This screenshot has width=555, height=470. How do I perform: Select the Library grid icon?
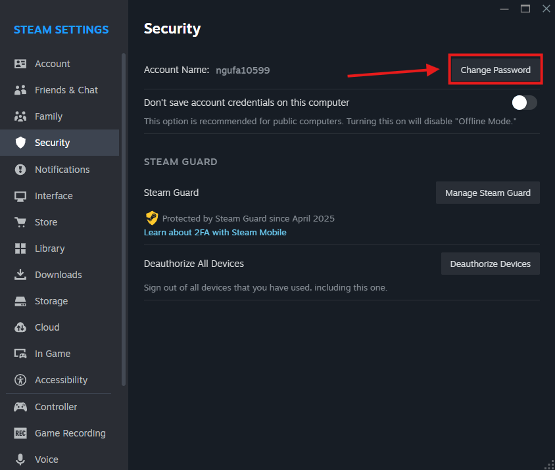(20, 248)
